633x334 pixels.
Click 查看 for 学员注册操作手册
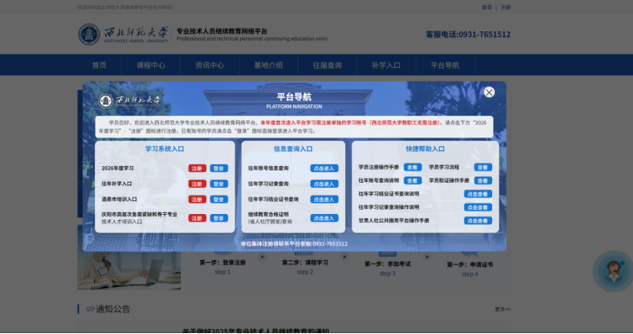(x=412, y=167)
